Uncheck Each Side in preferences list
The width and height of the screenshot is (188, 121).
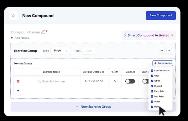coord(152,91)
